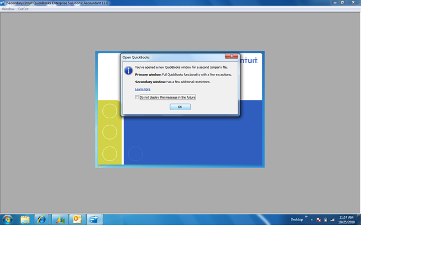444x277 pixels.
Task: Click the blue information icon in the dialog
Action: point(128,70)
